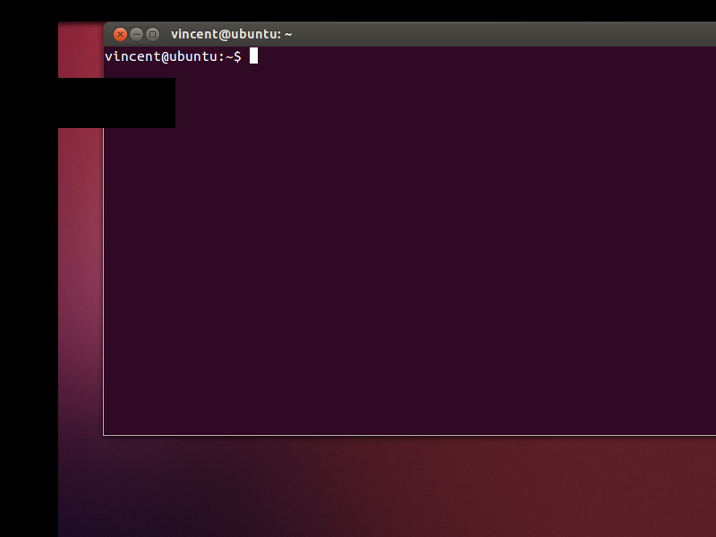Viewport: 716px width, 537px height.
Task: Click the white block cursor in terminal
Action: click(x=253, y=56)
